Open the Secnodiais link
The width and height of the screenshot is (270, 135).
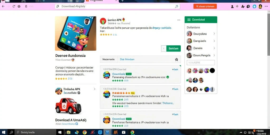pyautogui.click(x=70, y=93)
